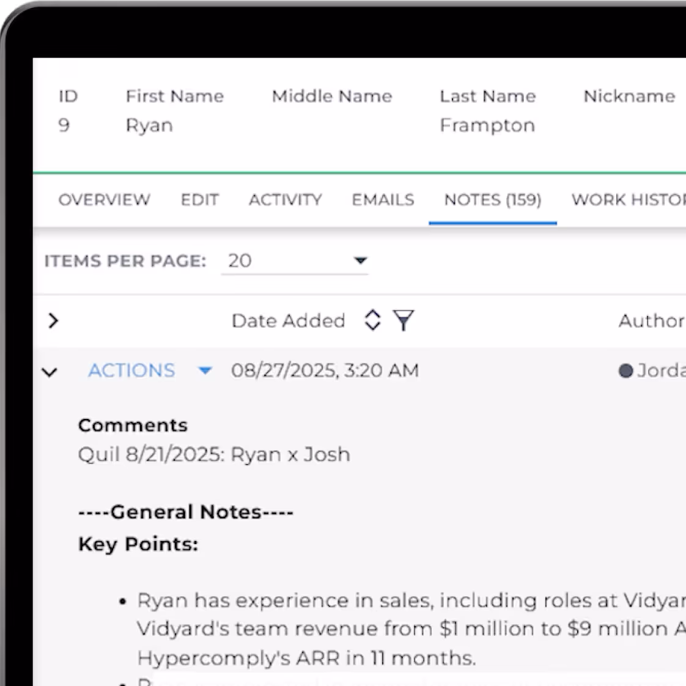Open the OVERVIEW tab
This screenshot has width=686, height=686.
(x=104, y=200)
